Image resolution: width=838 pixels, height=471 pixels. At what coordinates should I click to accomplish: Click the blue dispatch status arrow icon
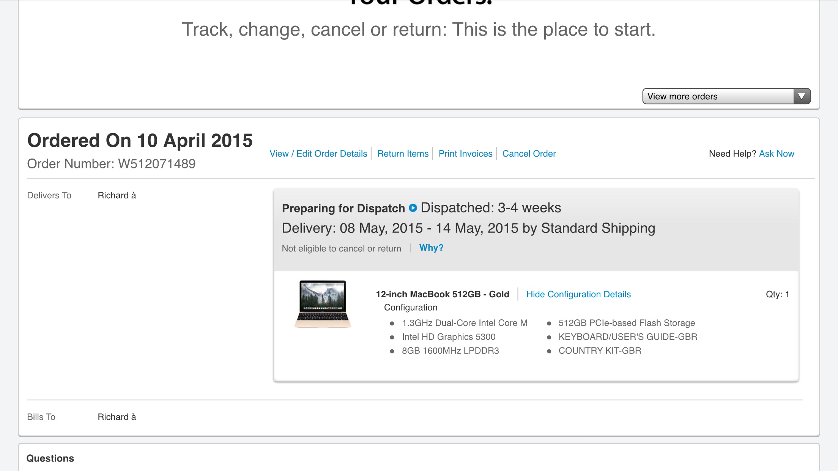click(413, 208)
